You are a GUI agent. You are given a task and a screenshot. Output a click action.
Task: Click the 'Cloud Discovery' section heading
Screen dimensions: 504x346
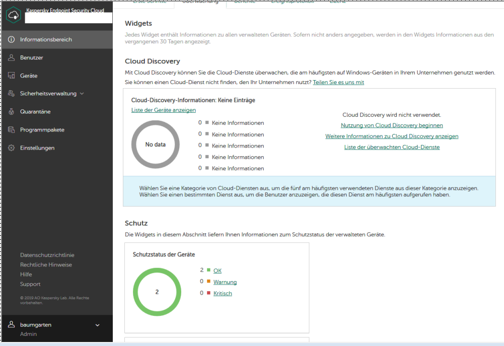pyautogui.click(x=153, y=61)
